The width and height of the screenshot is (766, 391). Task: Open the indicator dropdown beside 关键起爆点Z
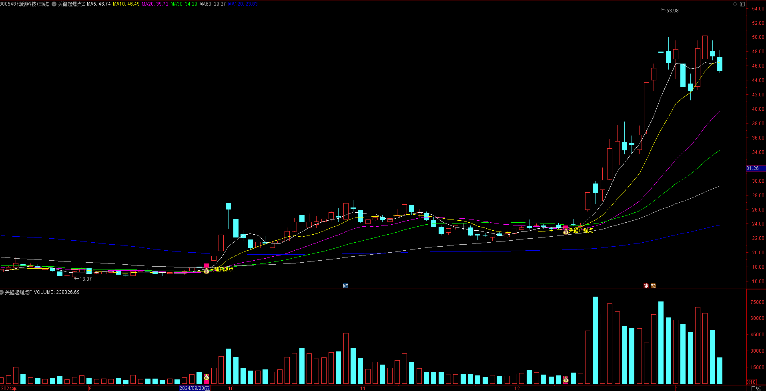[x=54, y=4]
